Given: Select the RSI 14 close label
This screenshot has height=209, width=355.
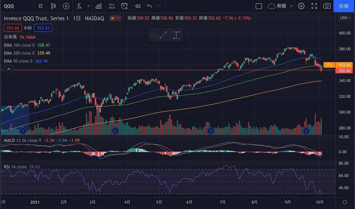Looking at the screenshot, I should (x=15, y=167).
